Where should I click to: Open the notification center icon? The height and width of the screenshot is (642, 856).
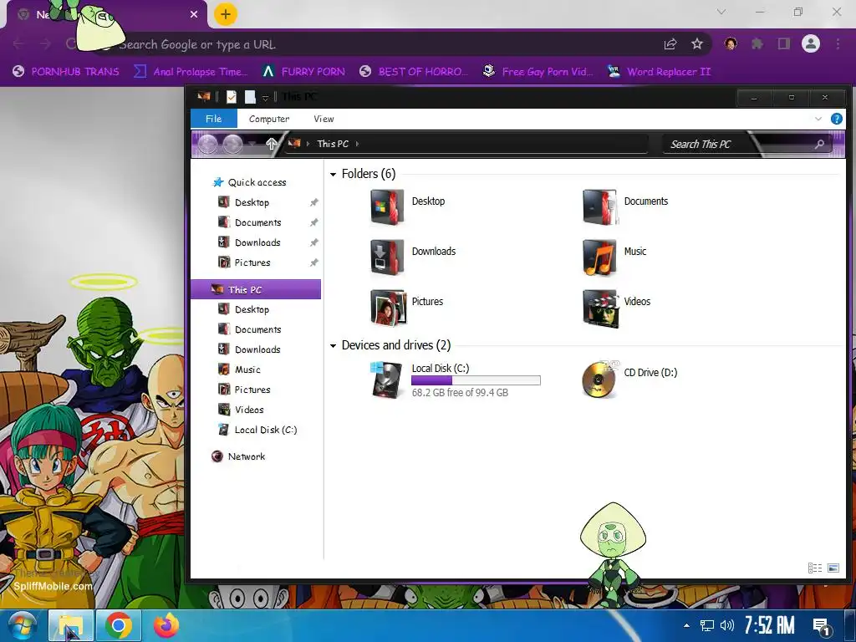[821, 625]
